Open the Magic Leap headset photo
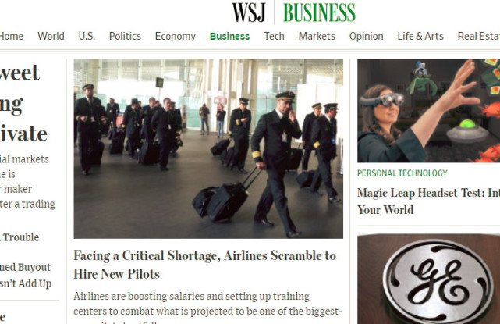 pos(428,110)
